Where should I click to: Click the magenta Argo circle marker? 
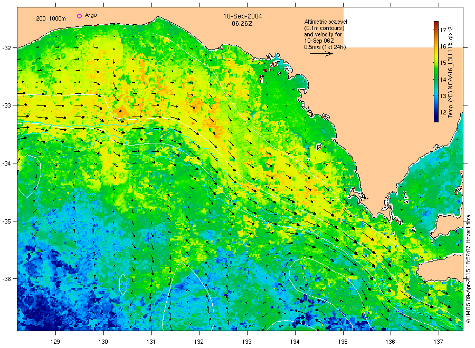point(79,16)
